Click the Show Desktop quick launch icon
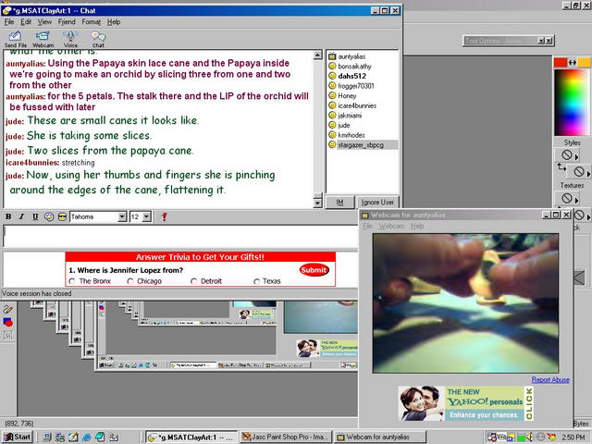This screenshot has height=444, width=592. [x=73, y=437]
